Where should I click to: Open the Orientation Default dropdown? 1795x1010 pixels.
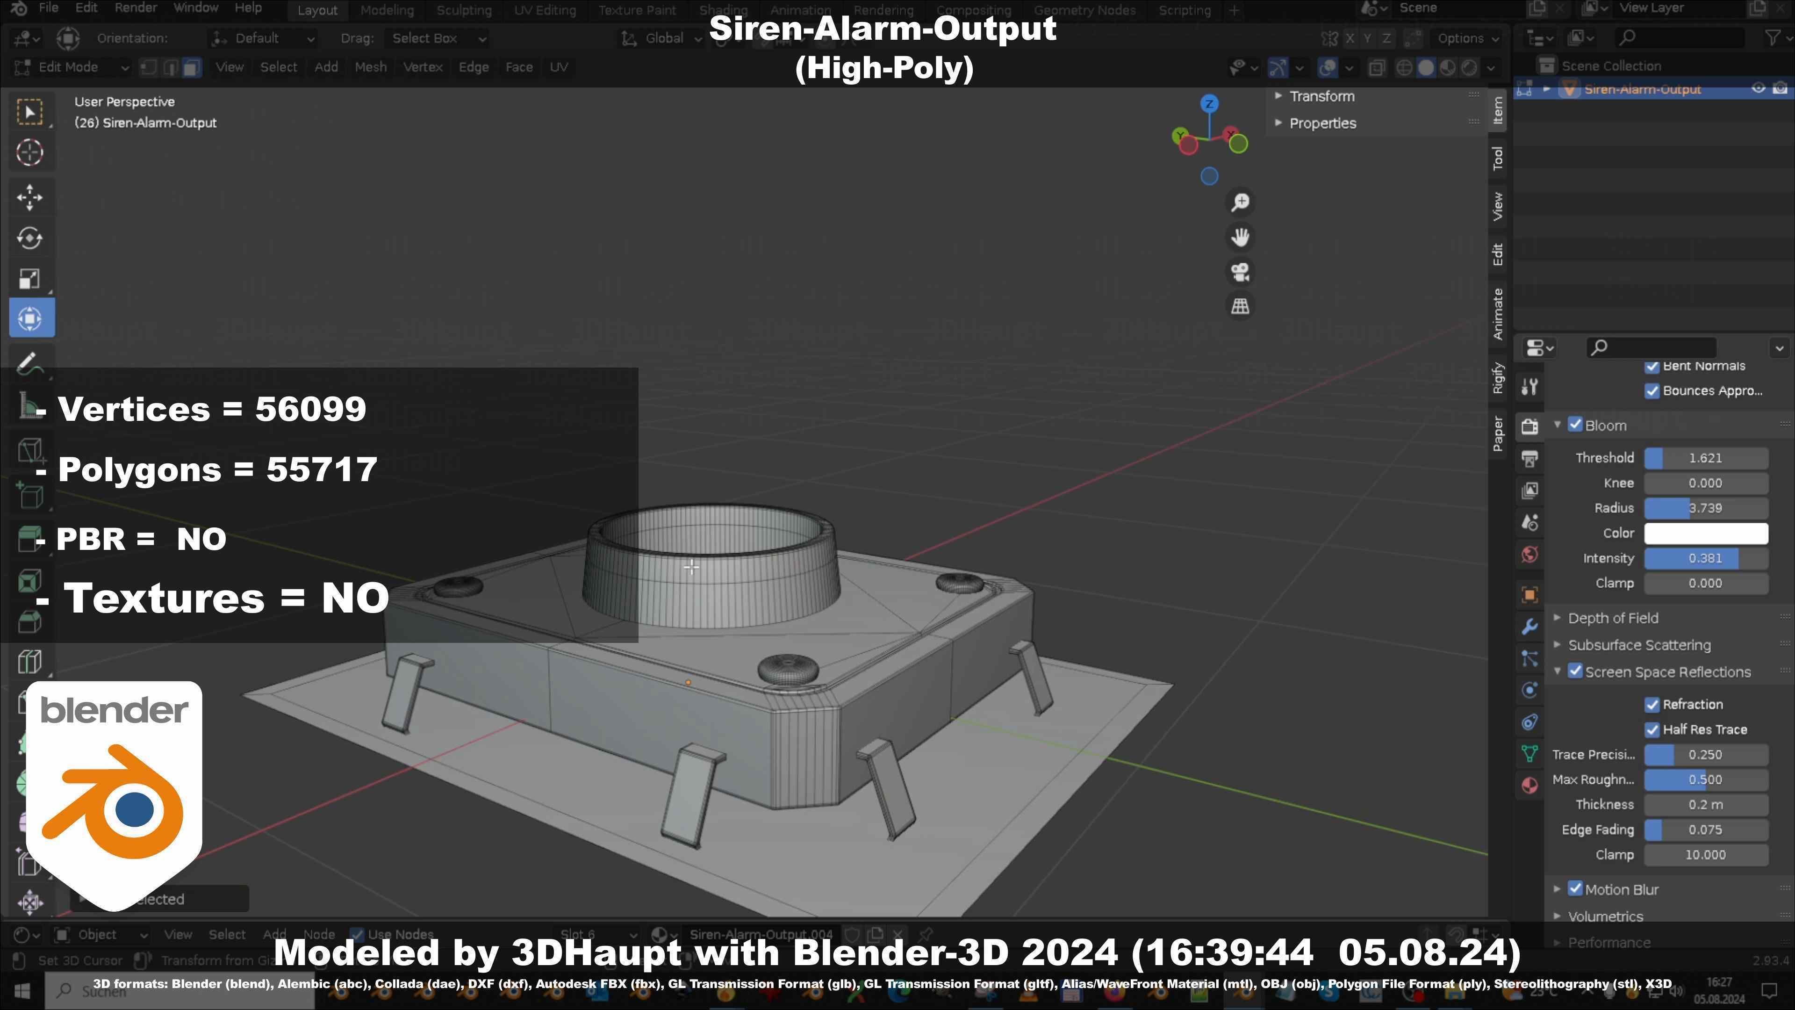pyautogui.click(x=263, y=38)
